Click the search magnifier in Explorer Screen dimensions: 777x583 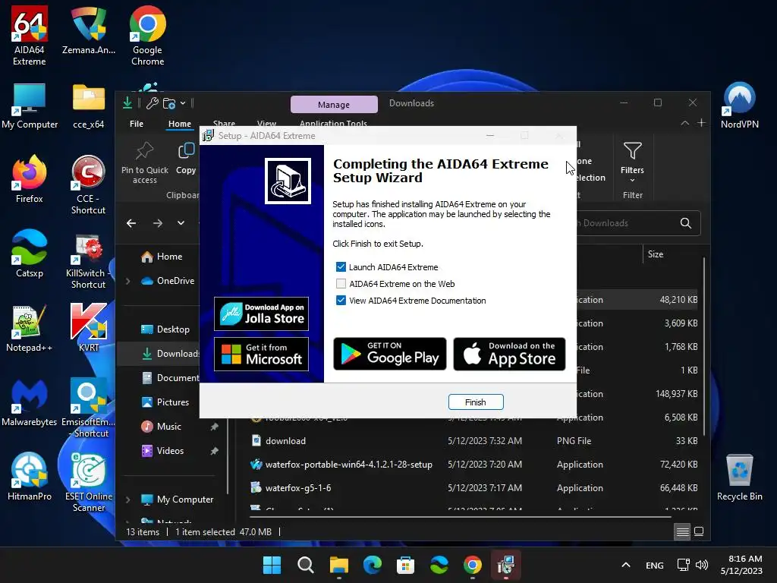(x=686, y=223)
